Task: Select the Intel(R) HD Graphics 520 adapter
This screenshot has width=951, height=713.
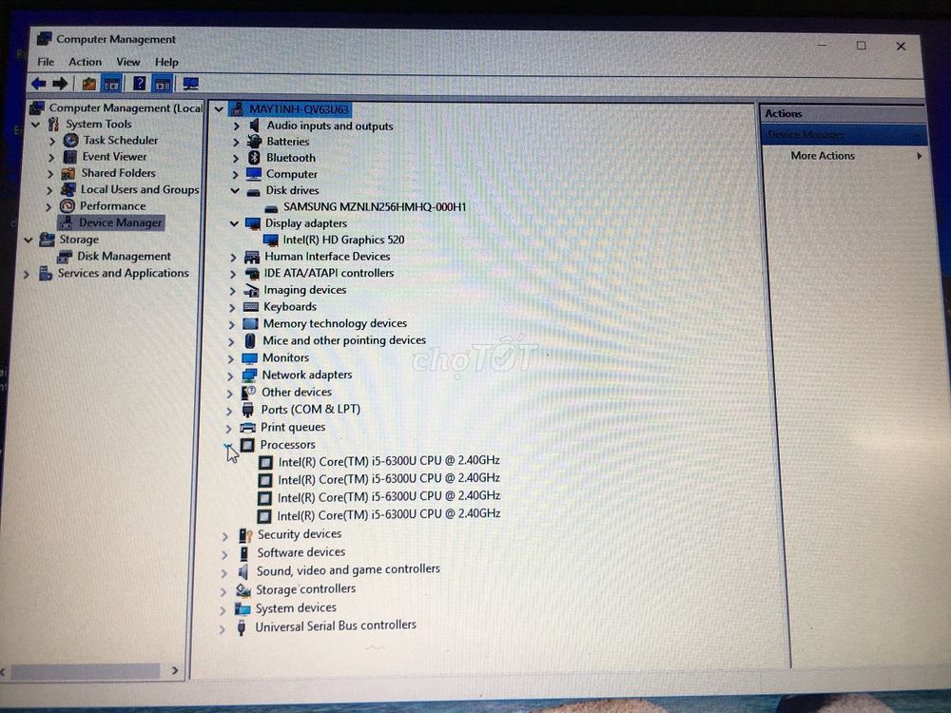Action: (x=343, y=241)
